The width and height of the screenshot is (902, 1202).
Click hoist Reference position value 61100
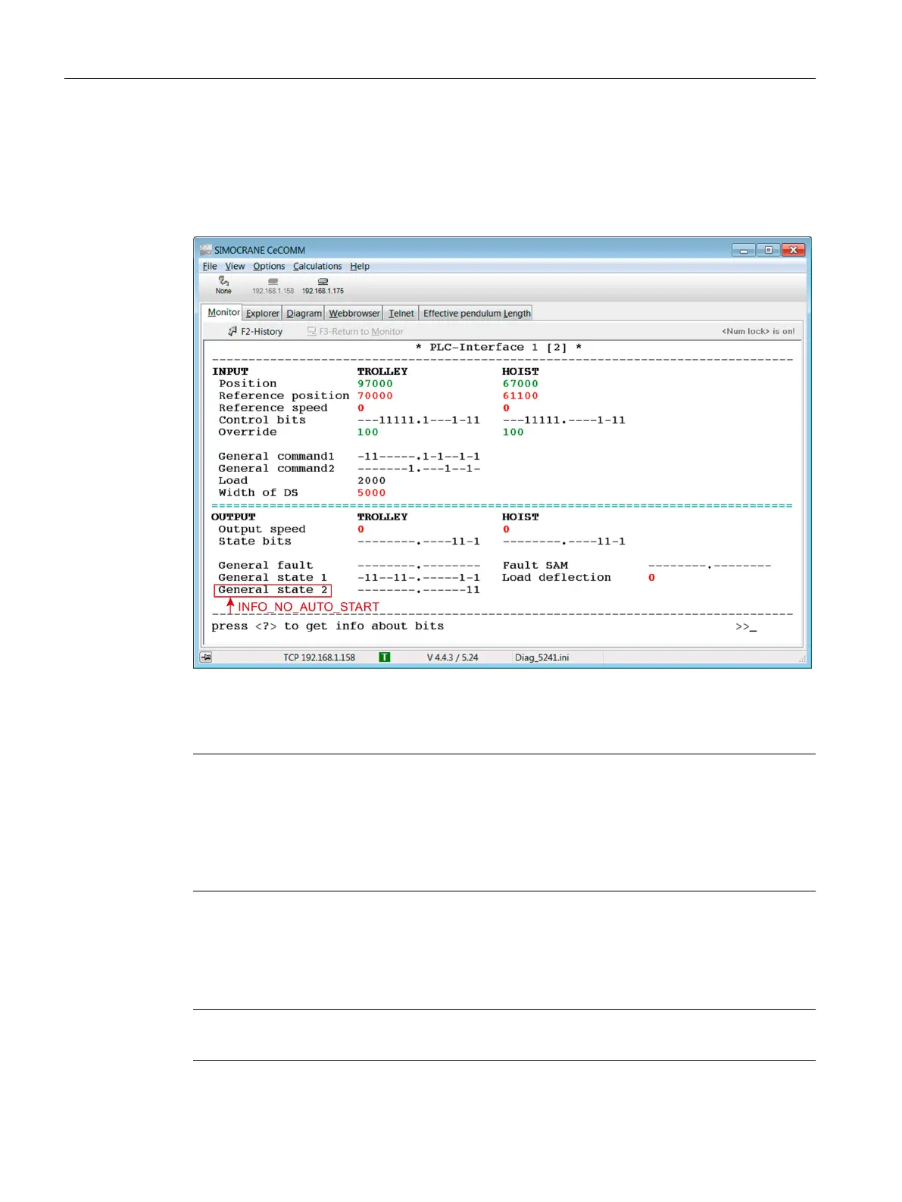pyautogui.click(x=520, y=396)
